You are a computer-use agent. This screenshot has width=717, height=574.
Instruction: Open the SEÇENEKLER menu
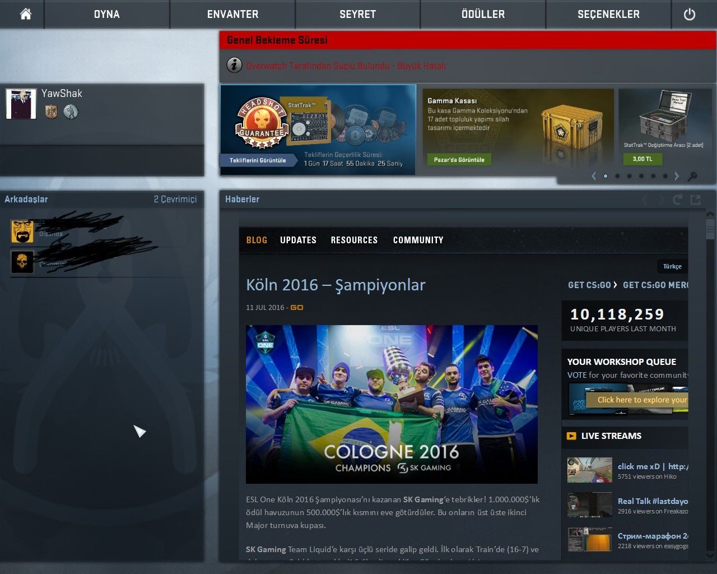tap(608, 14)
